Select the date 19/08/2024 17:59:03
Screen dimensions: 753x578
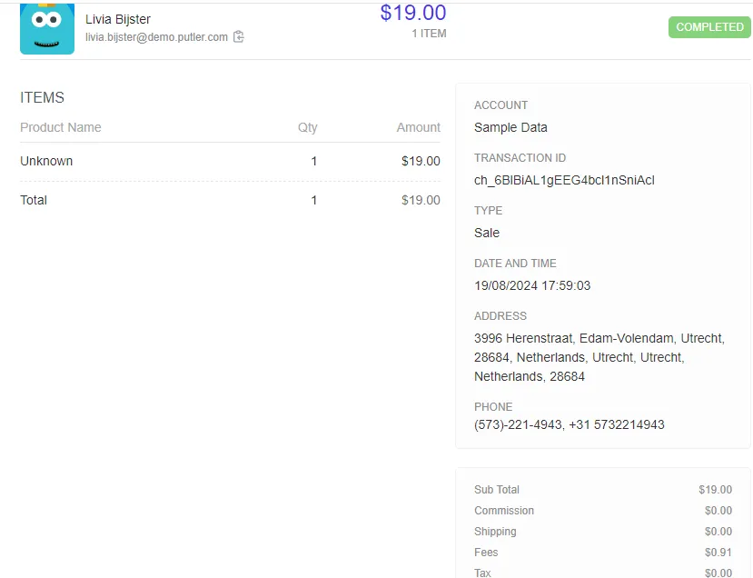532,286
